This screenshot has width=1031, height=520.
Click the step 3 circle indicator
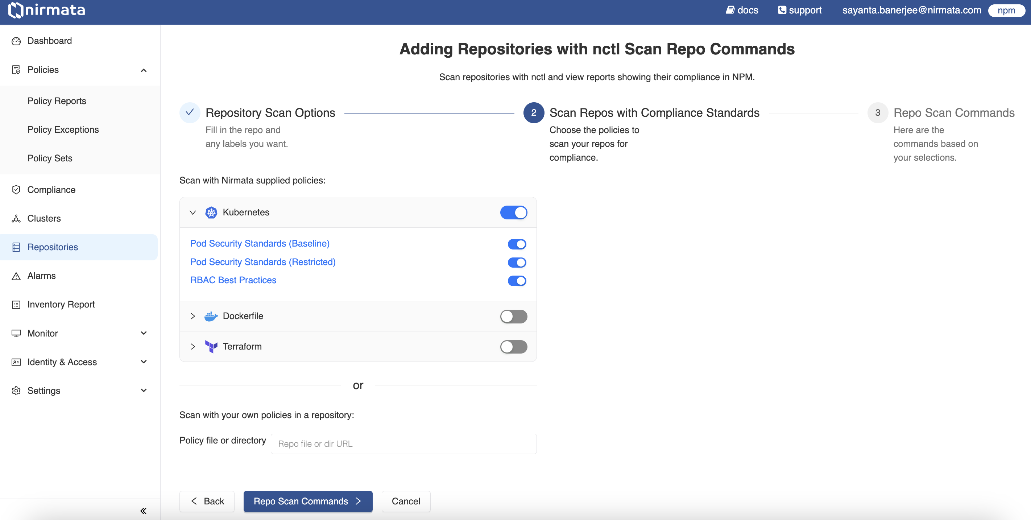(x=877, y=113)
